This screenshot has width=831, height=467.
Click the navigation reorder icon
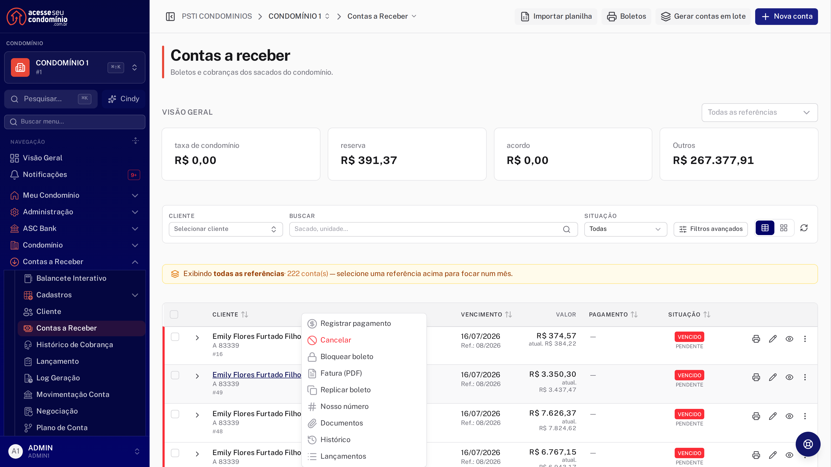click(x=136, y=141)
